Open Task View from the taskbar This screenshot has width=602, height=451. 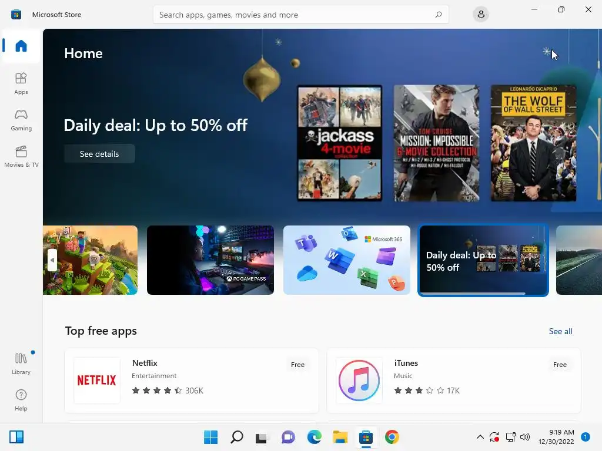pos(262,437)
